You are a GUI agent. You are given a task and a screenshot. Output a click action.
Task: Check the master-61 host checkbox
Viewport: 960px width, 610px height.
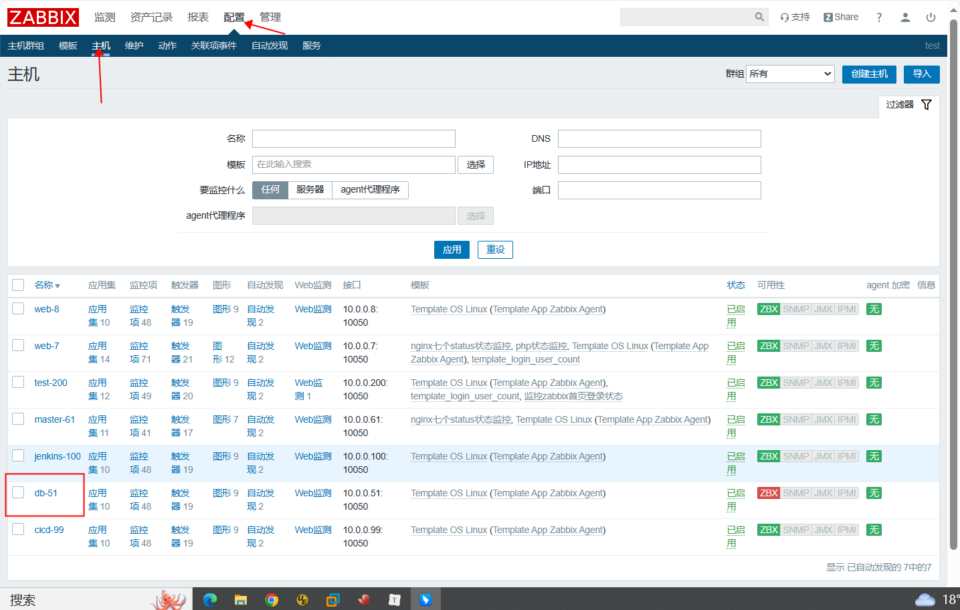tap(18, 419)
